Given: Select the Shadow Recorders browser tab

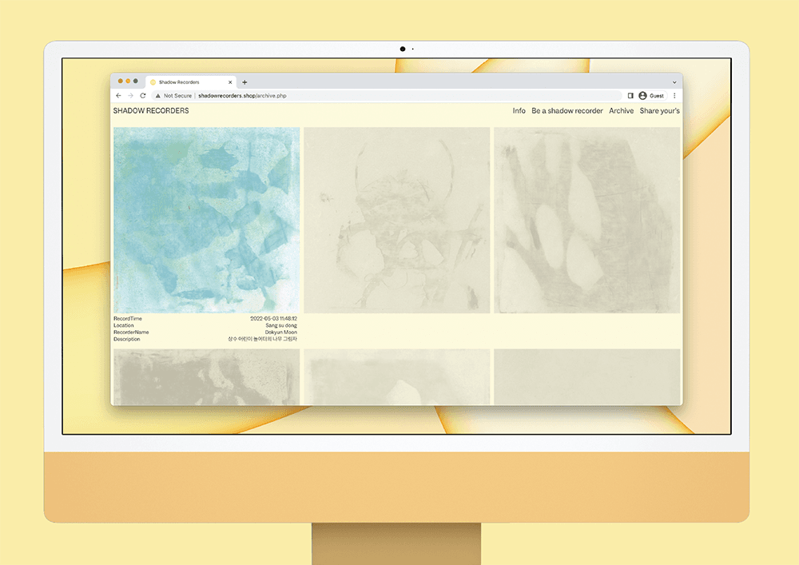Looking at the screenshot, I should [x=191, y=82].
